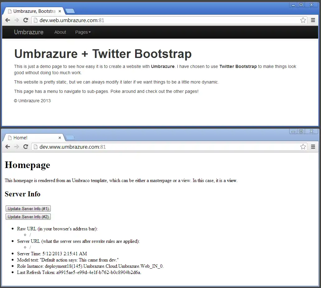
Task: Click the dev.web.umbrazure.com address bar
Action: [x=169, y=20]
